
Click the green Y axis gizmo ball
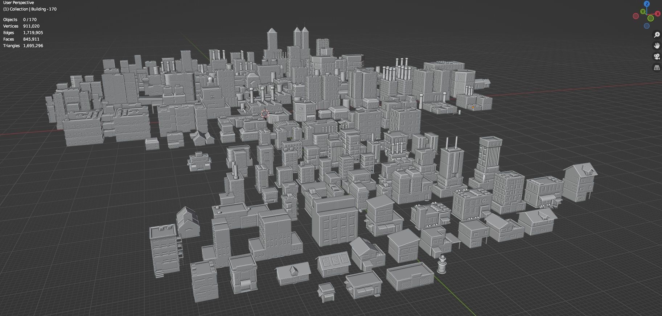coord(643,12)
